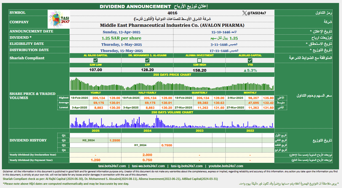
Task: Click the distribution date Thursday, 15-May-2025
Action: (x=122, y=50)
